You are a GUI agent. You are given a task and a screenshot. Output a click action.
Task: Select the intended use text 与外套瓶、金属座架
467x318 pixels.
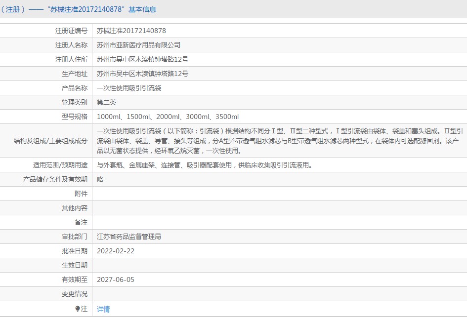tap(126, 165)
